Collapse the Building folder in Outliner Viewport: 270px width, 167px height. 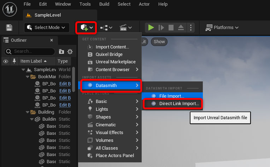point(27,112)
